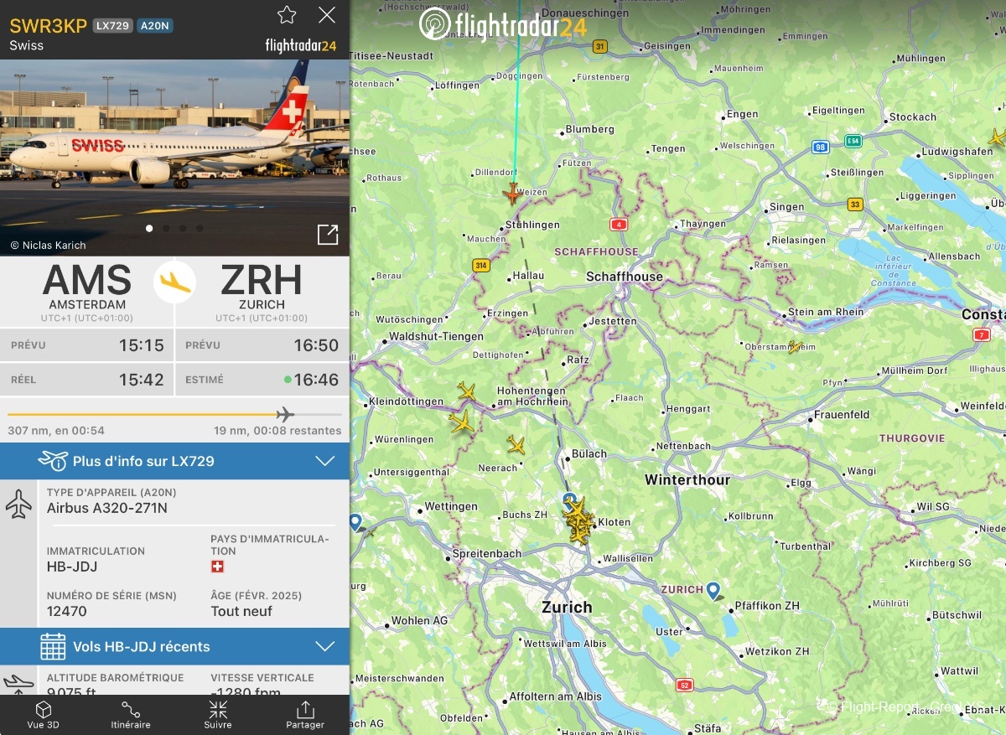Share flight with Partager icon
This screenshot has height=735, width=1006.
305,715
